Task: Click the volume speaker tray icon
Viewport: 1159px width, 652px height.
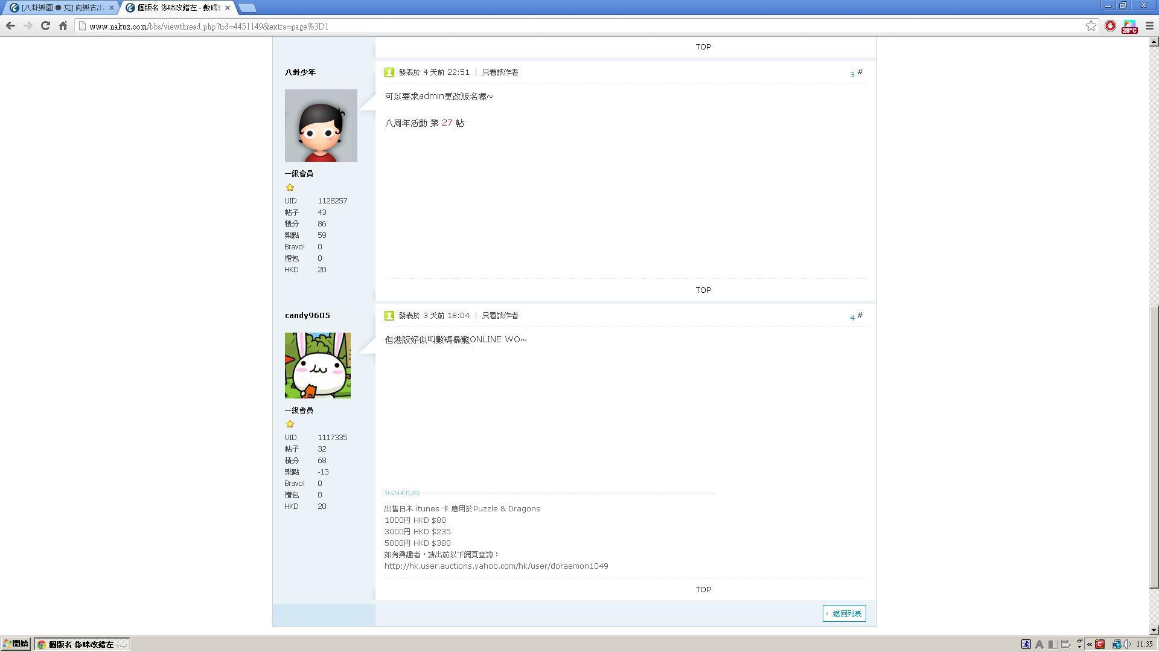Action: [1127, 644]
